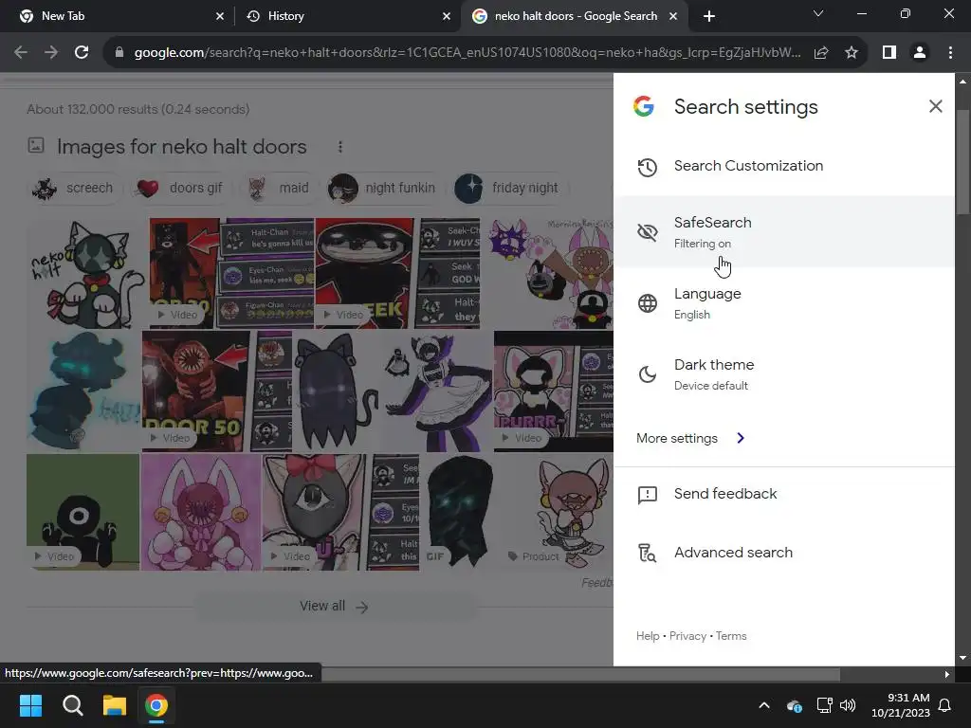Screen dimensions: 971x728
Task: Select the maid filter chip
Action: [278, 188]
